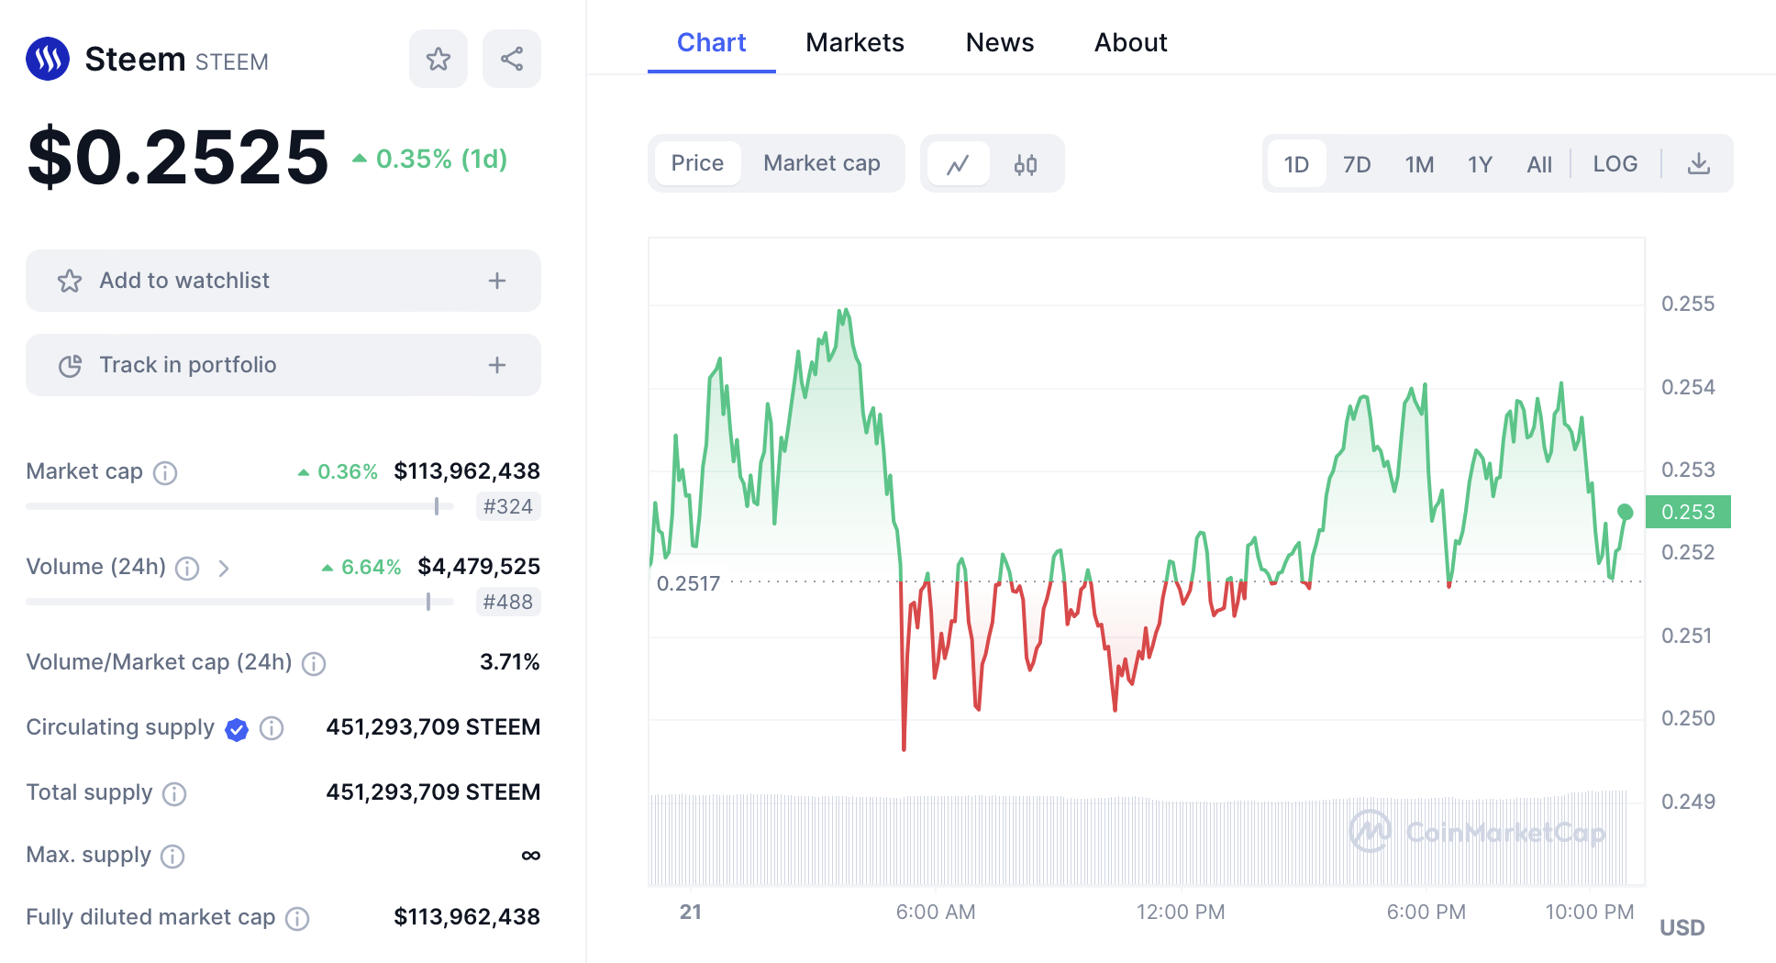Screen dimensions: 1776x963
Task: Expand Track in portfolio plus
Action: point(497,365)
